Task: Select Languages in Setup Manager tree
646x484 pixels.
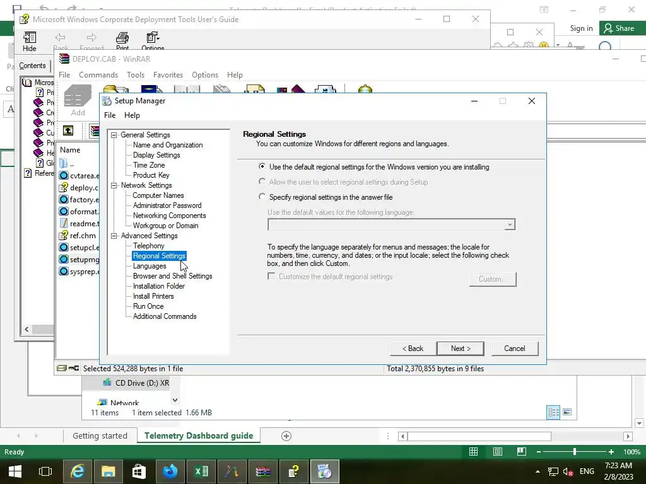Action: [150, 266]
